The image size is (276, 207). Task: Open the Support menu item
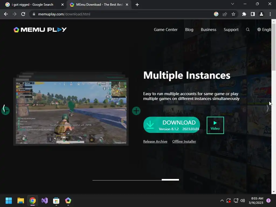tap(231, 30)
